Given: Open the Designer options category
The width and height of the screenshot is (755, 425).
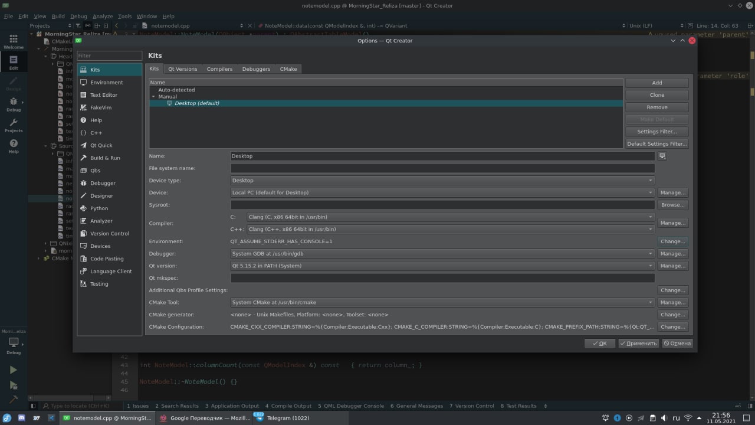Looking at the screenshot, I should click(x=110, y=195).
